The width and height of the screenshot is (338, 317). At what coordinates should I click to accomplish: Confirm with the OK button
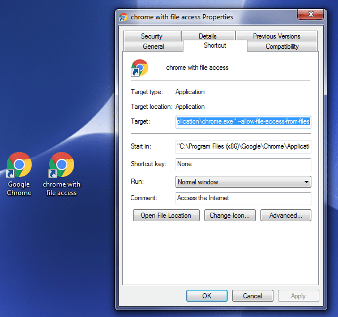click(207, 295)
